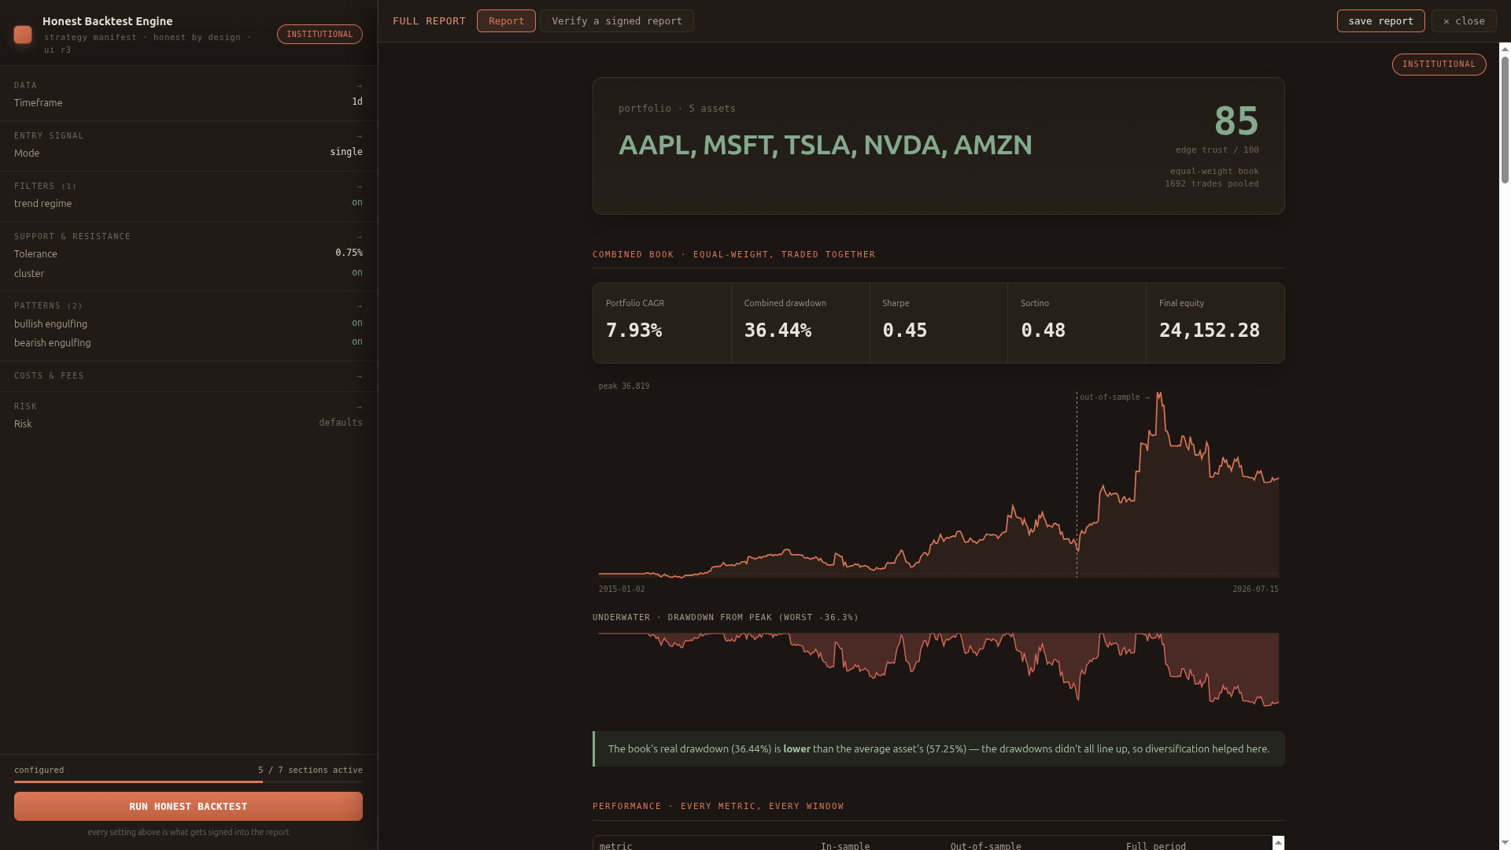Open the PATTERNS section arrow
This screenshot has width=1511, height=850.
tap(360, 306)
